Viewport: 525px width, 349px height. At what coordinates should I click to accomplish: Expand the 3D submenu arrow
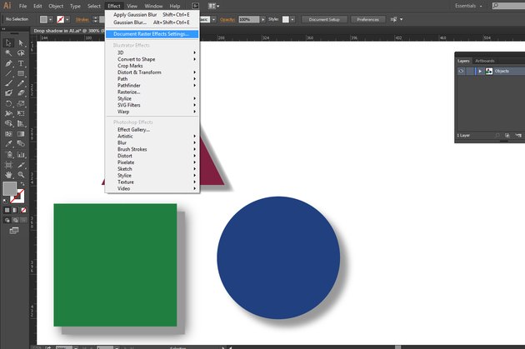click(x=194, y=52)
